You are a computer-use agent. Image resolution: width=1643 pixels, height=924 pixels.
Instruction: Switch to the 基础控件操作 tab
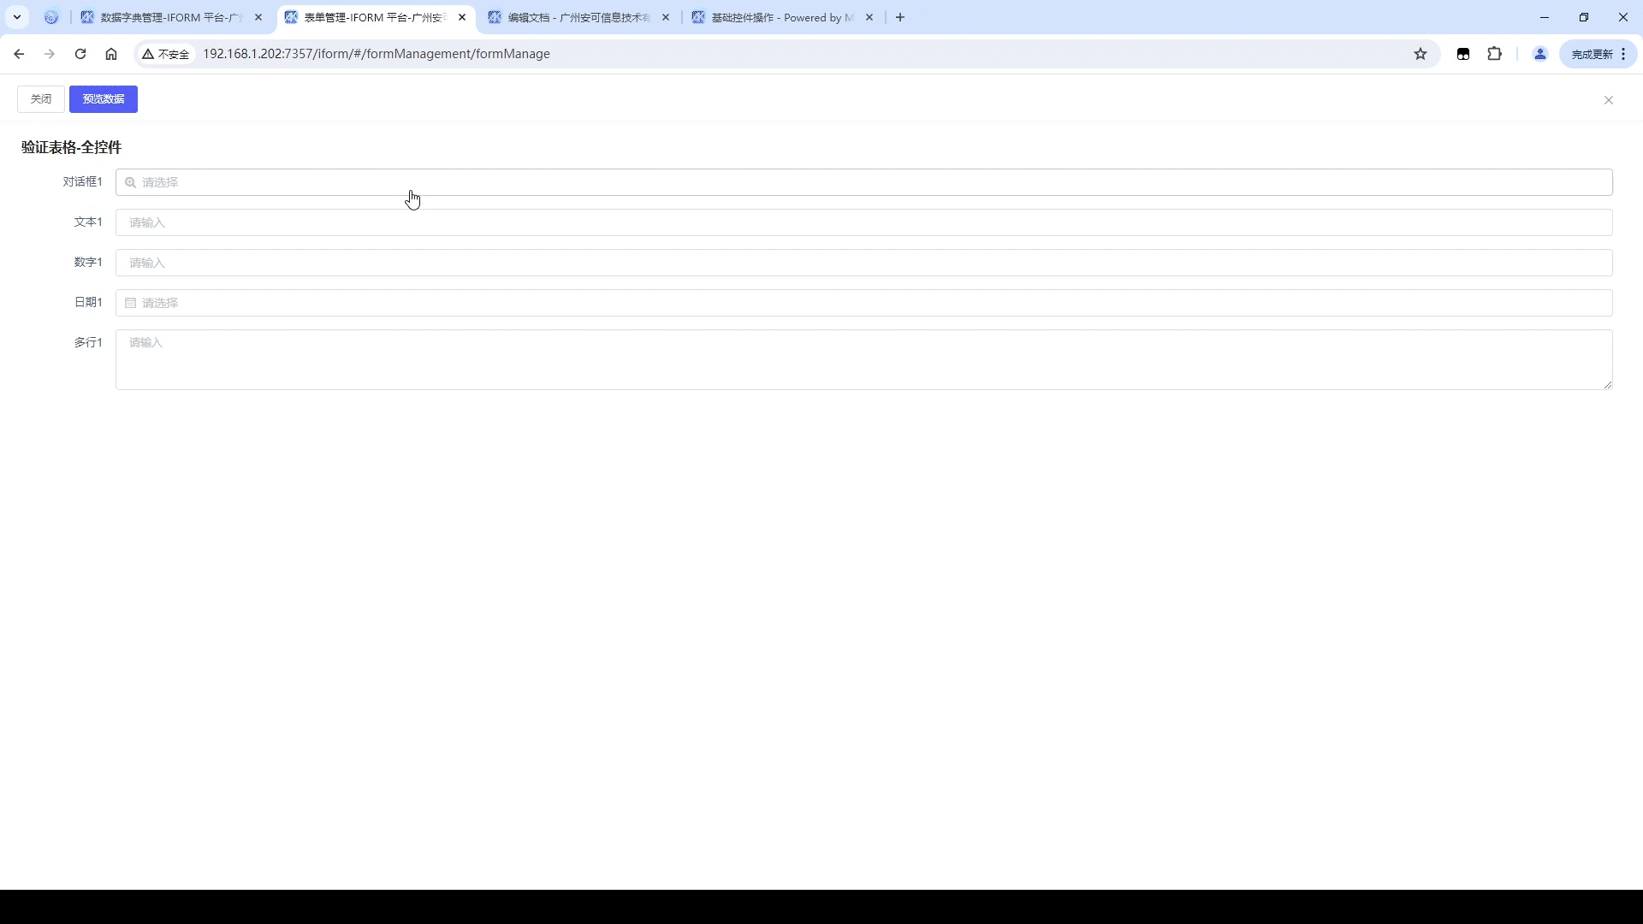coord(780,17)
